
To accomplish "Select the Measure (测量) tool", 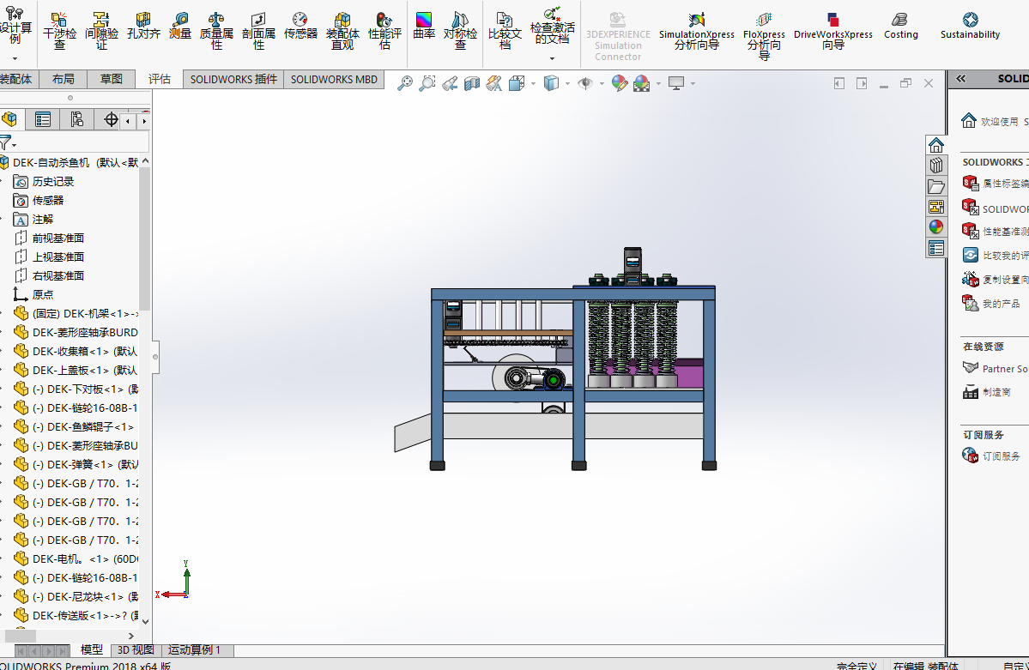I will click(180, 27).
